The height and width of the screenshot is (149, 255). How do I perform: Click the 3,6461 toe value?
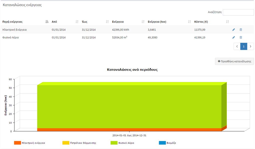click(152, 30)
